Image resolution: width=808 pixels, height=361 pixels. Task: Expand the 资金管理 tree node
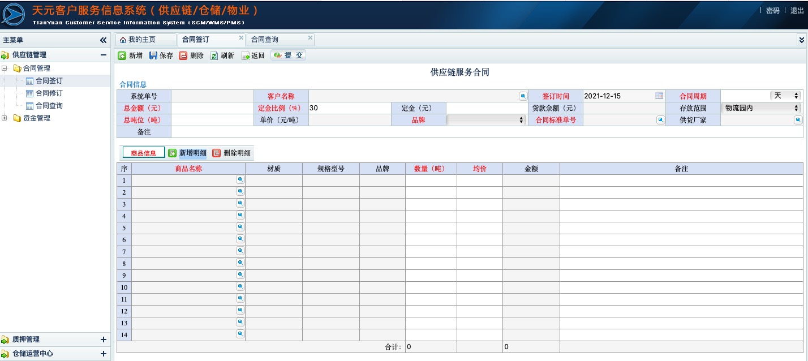(x=5, y=118)
